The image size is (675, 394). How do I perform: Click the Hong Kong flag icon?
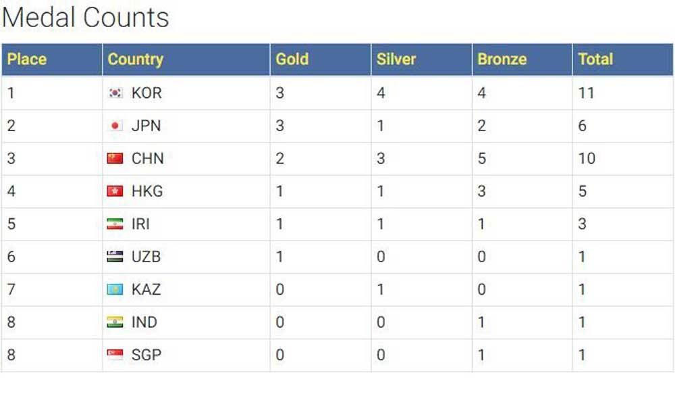coord(115,191)
